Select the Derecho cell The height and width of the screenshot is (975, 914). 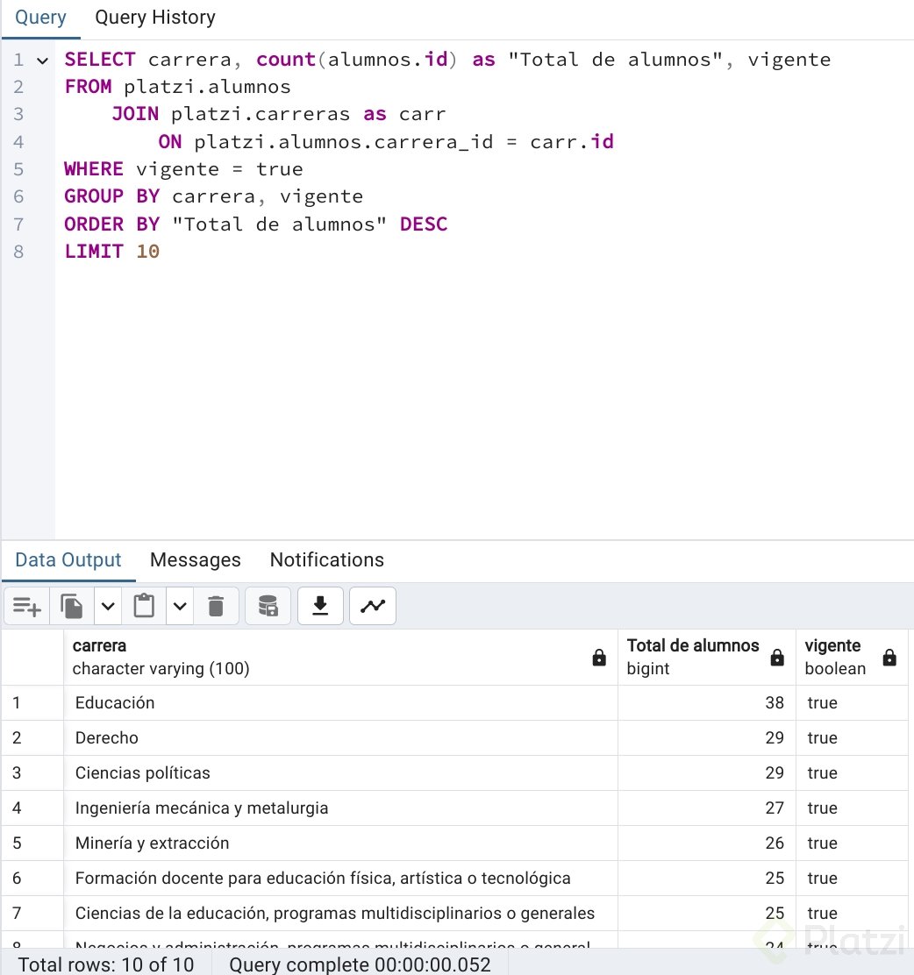[340, 738]
